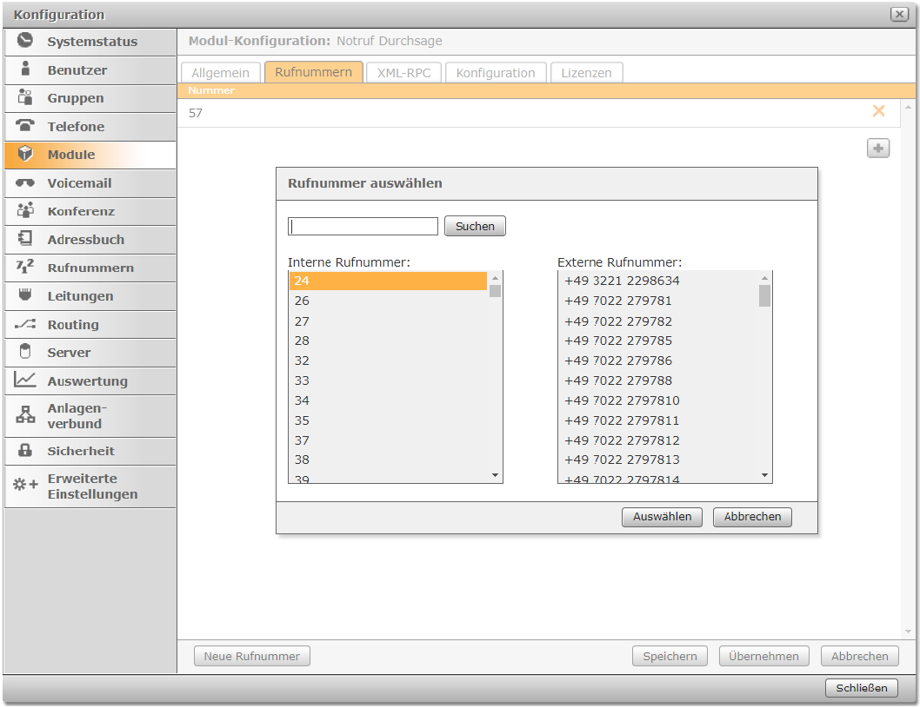Click the external list scroll-up arrow
Viewport: 920px width, 708px height.
(x=764, y=278)
